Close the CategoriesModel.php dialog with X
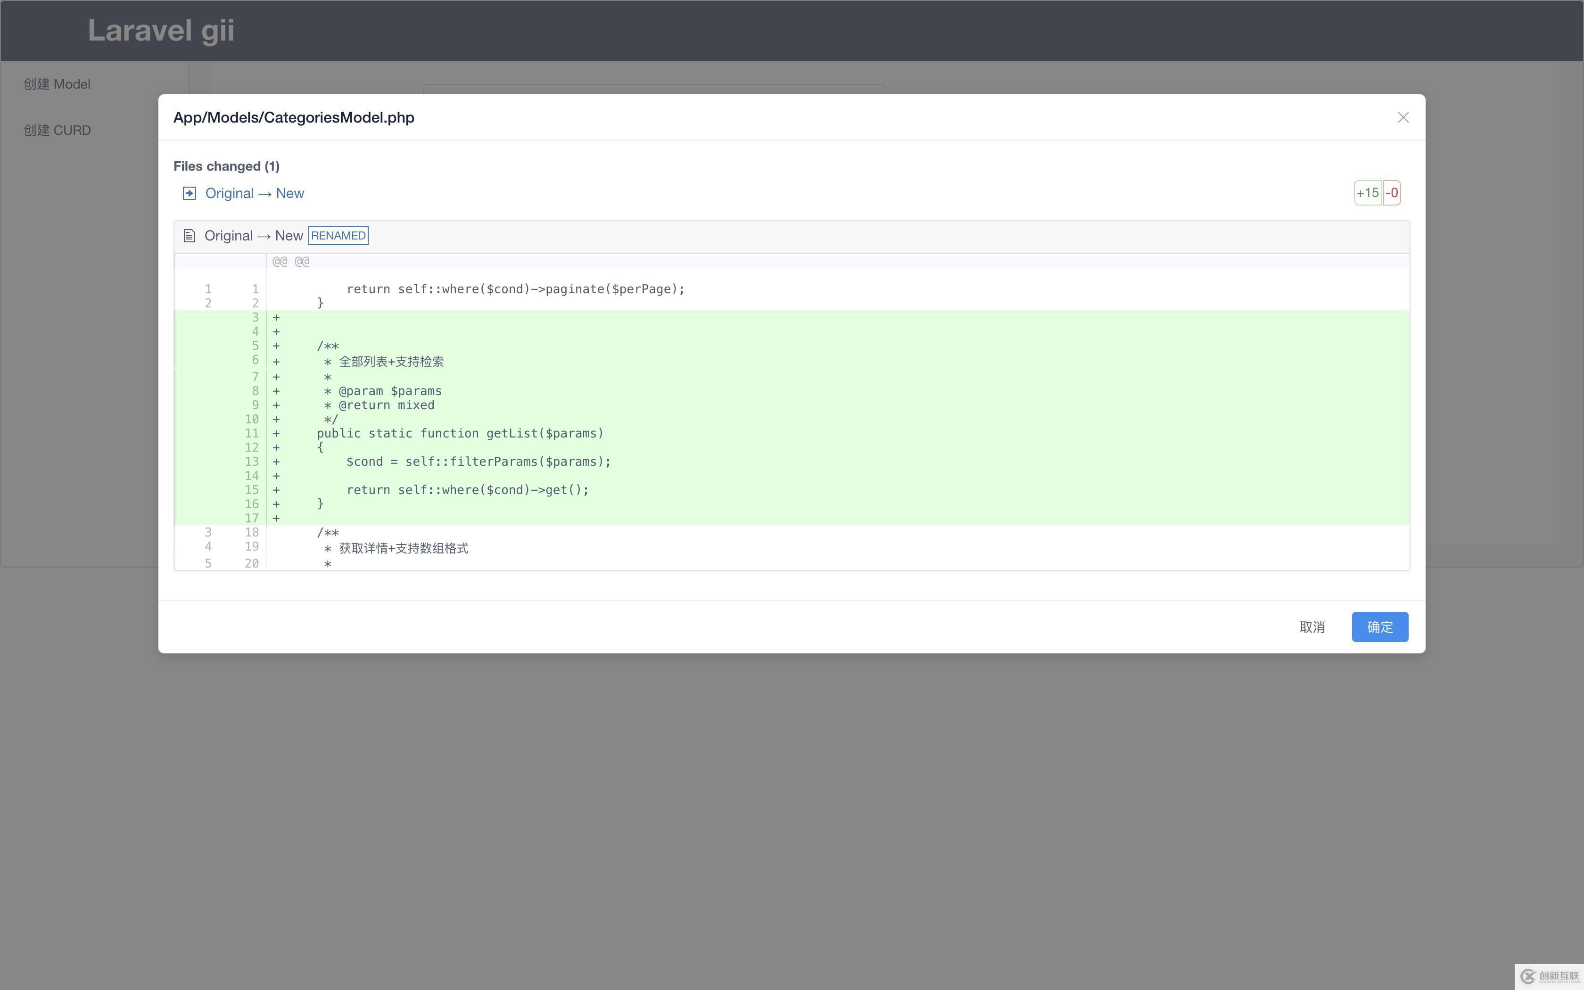 tap(1402, 117)
